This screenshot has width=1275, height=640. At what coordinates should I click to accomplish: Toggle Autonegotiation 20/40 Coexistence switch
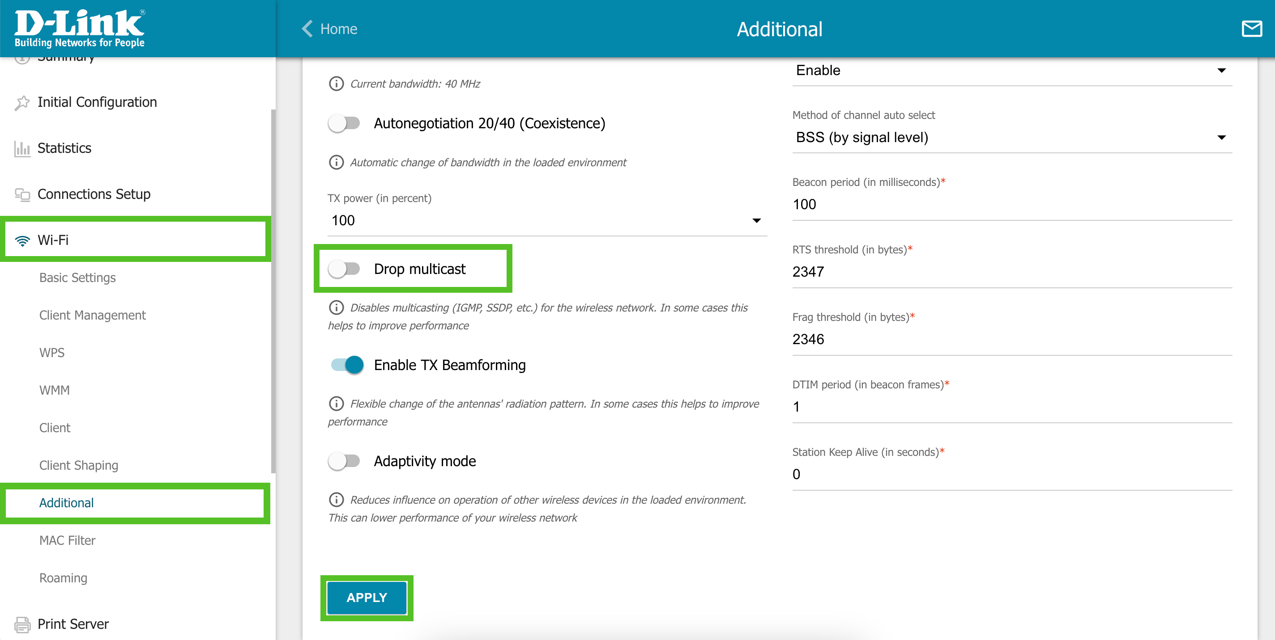pyautogui.click(x=345, y=123)
